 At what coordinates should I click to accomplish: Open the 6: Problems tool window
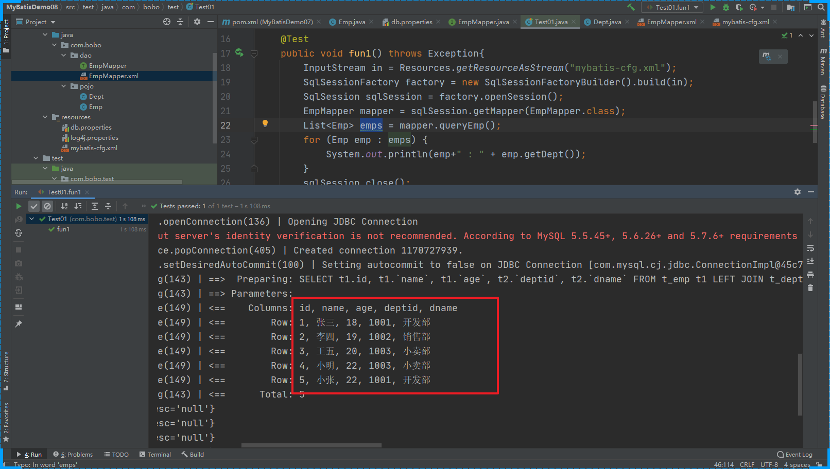point(73,455)
